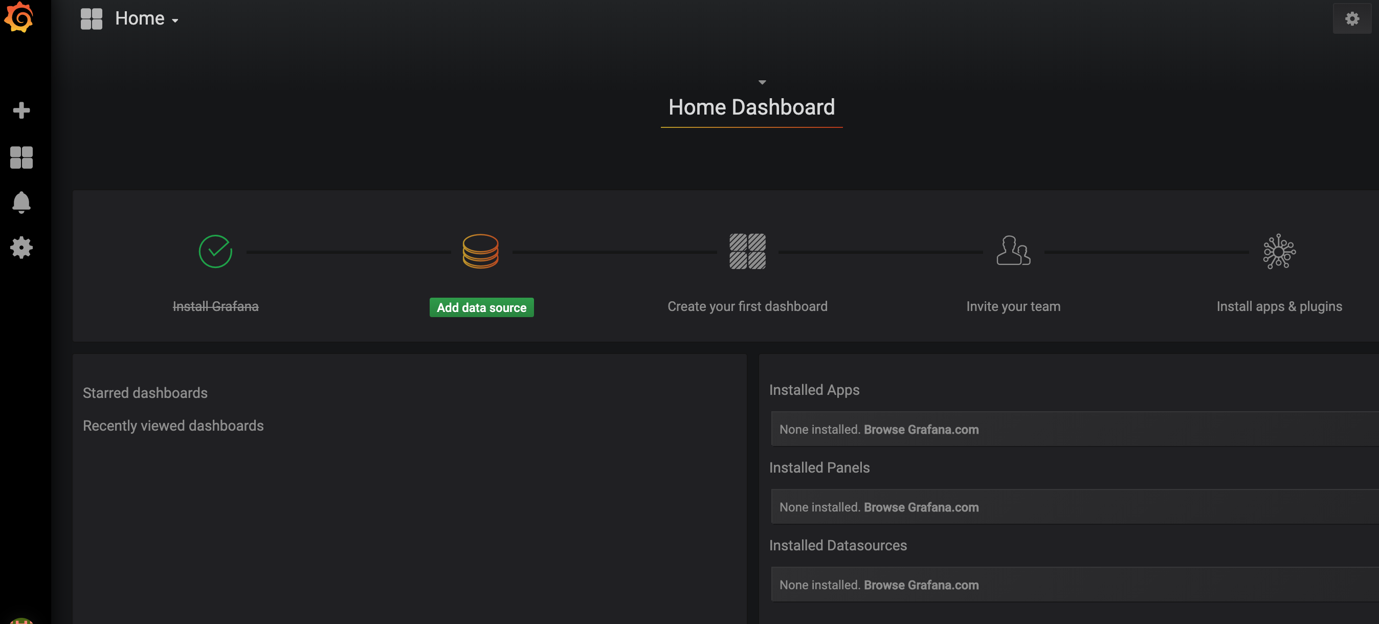This screenshot has height=624, width=1379.
Task: Open the Configuration gear in sidebar
Action: click(x=21, y=248)
